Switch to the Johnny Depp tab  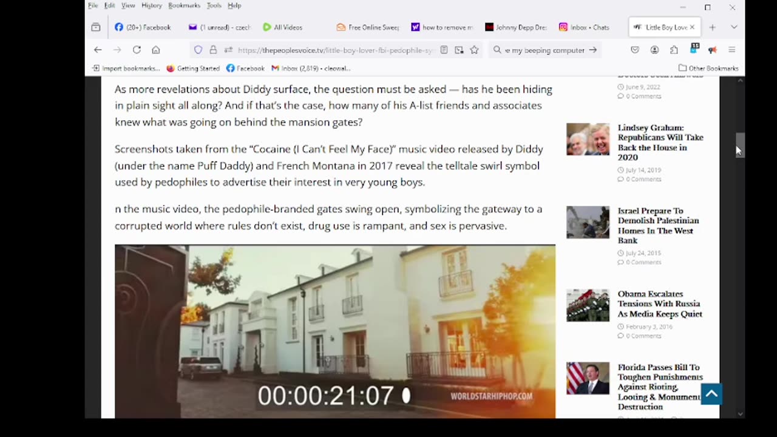(x=516, y=27)
